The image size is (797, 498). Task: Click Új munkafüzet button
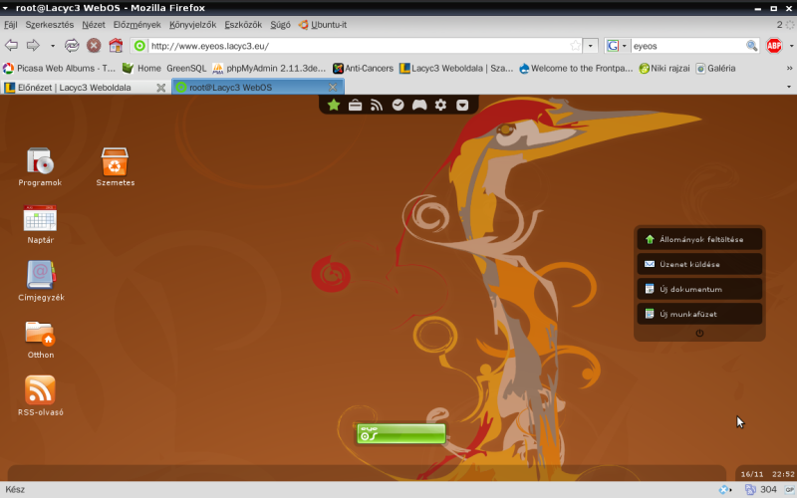click(x=699, y=314)
